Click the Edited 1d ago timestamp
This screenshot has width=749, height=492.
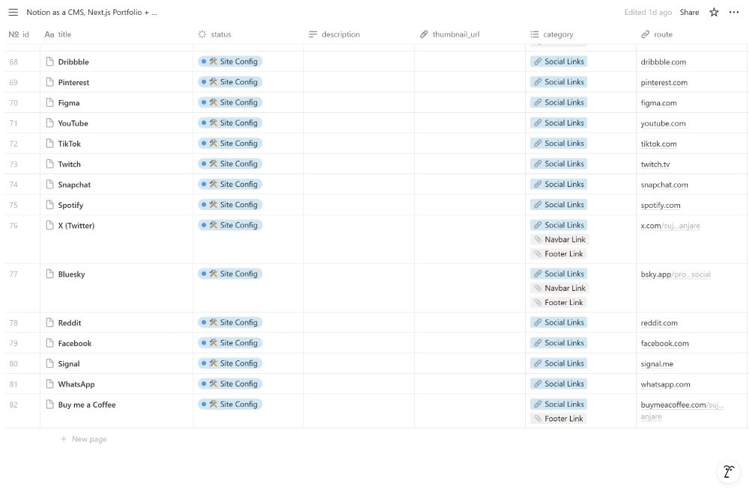tap(648, 13)
